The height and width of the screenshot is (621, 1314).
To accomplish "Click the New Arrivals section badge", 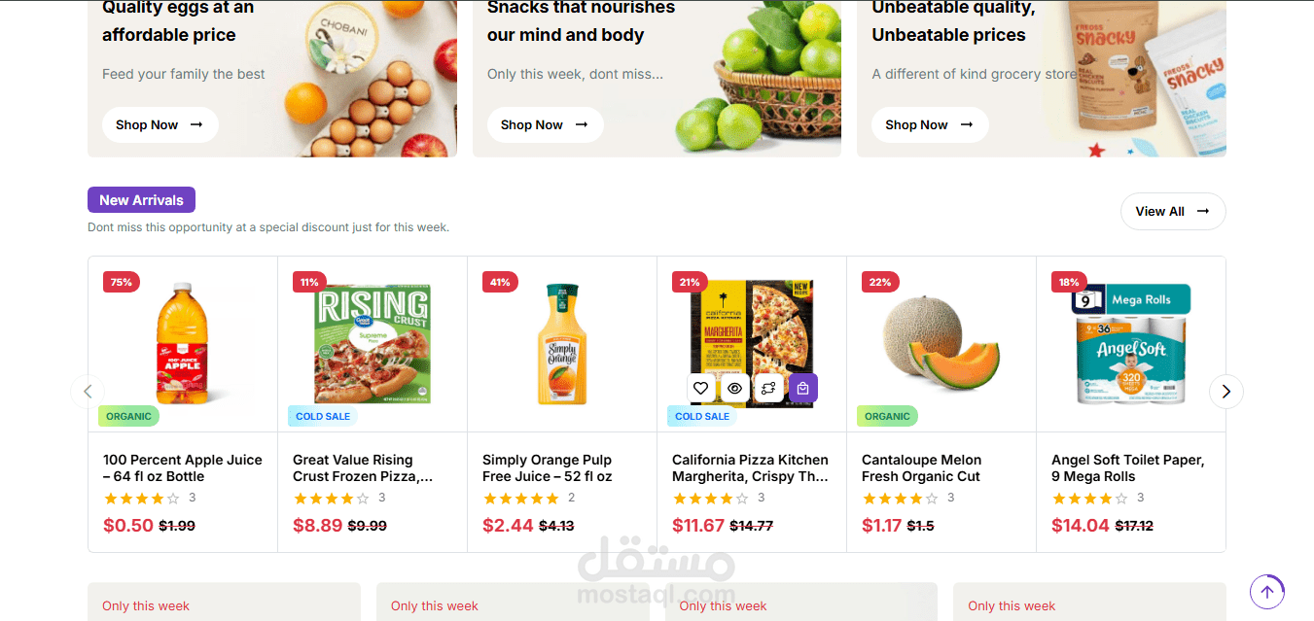I will (141, 200).
